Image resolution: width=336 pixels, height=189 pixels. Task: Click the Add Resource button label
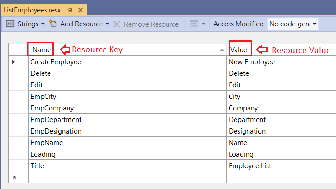tap(81, 24)
